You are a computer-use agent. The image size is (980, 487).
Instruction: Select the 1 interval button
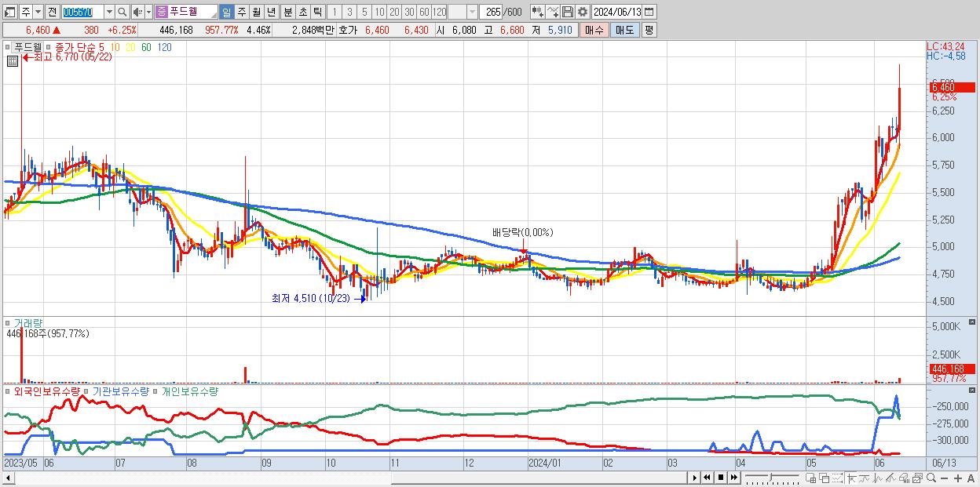[x=333, y=12]
